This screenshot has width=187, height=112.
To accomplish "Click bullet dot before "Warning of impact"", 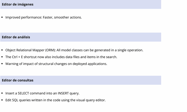I will click(x=2, y=64).
